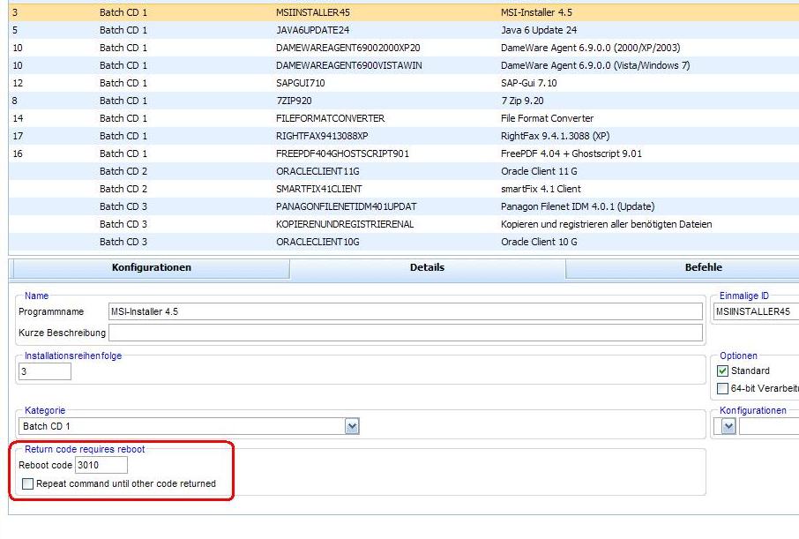The width and height of the screenshot is (799, 539).
Task: Click the Kurze Beschreibung input field
Action: [405, 333]
